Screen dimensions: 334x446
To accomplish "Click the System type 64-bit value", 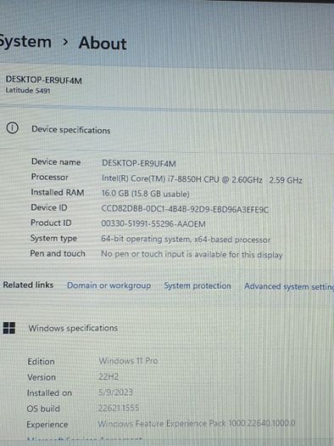I will pos(186,240).
